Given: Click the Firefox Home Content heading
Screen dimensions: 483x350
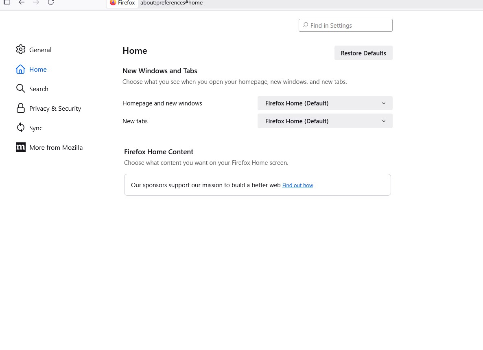Looking at the screenshot, I should pyautogui.click(x=159, y=151).
